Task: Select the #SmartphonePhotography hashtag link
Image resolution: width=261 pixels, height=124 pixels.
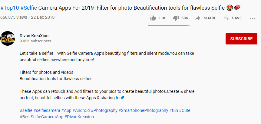Action: point(143,110)
